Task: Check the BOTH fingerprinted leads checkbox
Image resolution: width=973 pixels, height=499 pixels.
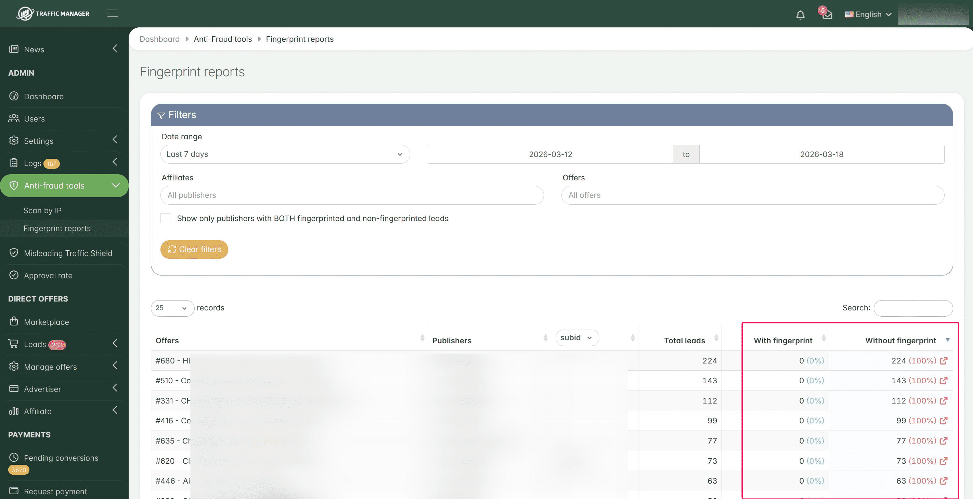Action: pos(166,218)
